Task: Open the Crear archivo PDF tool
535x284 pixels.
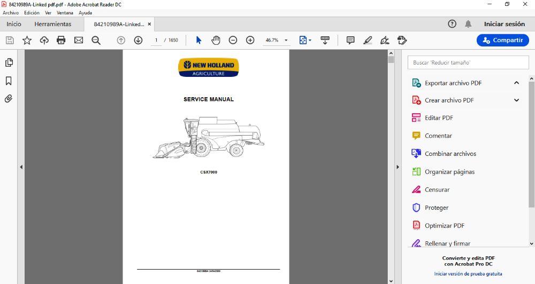Action: [449, 100]
